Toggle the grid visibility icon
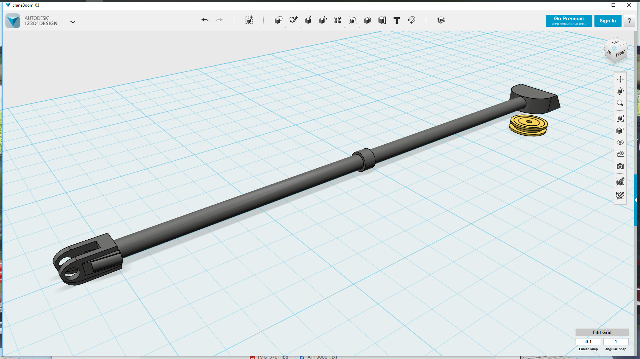This screenshot has height=359, width=640. click(620, 154)
